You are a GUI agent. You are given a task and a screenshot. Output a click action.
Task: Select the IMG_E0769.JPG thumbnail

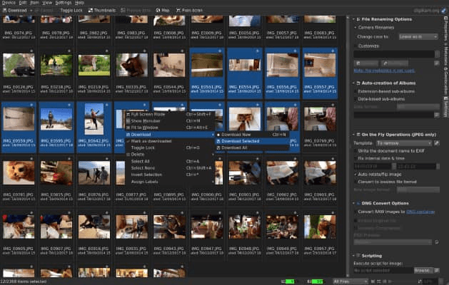[320, 126]
